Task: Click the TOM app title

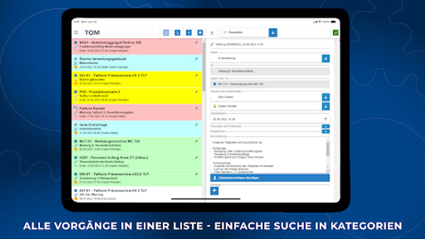Action: pos(92,33)
